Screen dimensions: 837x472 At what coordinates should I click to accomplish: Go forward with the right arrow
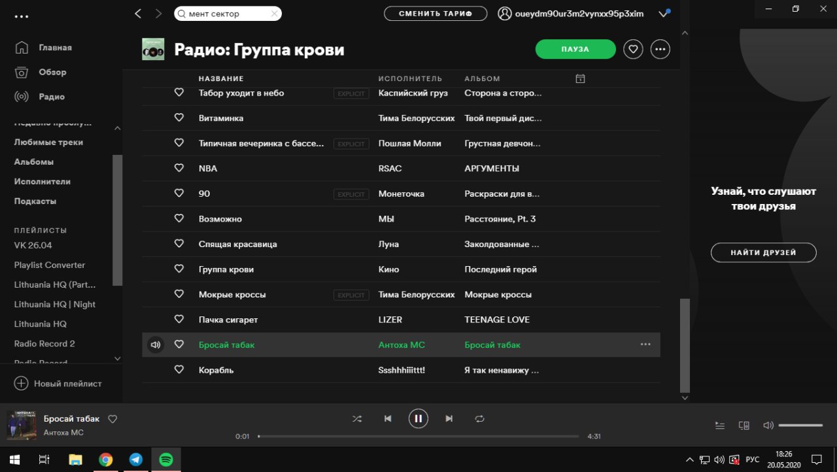click(x=158, y=13)
